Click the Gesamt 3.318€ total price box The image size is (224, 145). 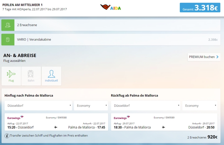click(x=200, y=8)
